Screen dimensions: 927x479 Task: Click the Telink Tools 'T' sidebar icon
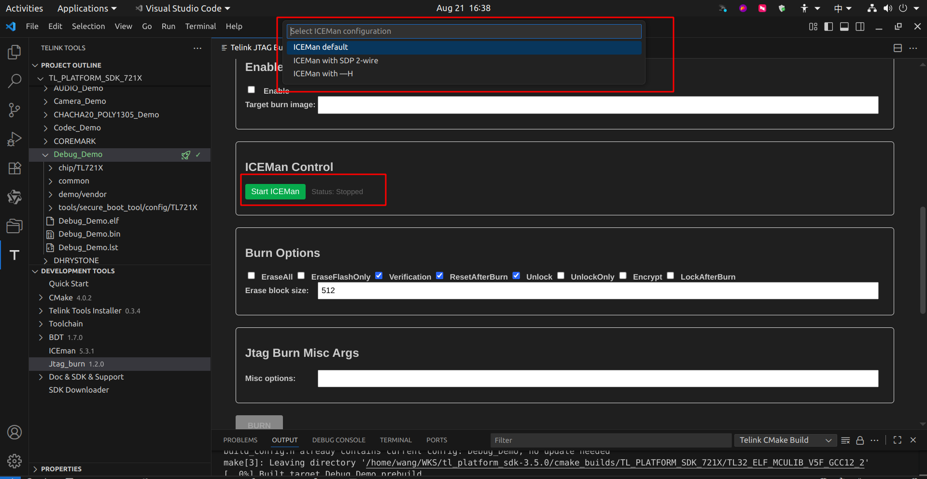14,255
